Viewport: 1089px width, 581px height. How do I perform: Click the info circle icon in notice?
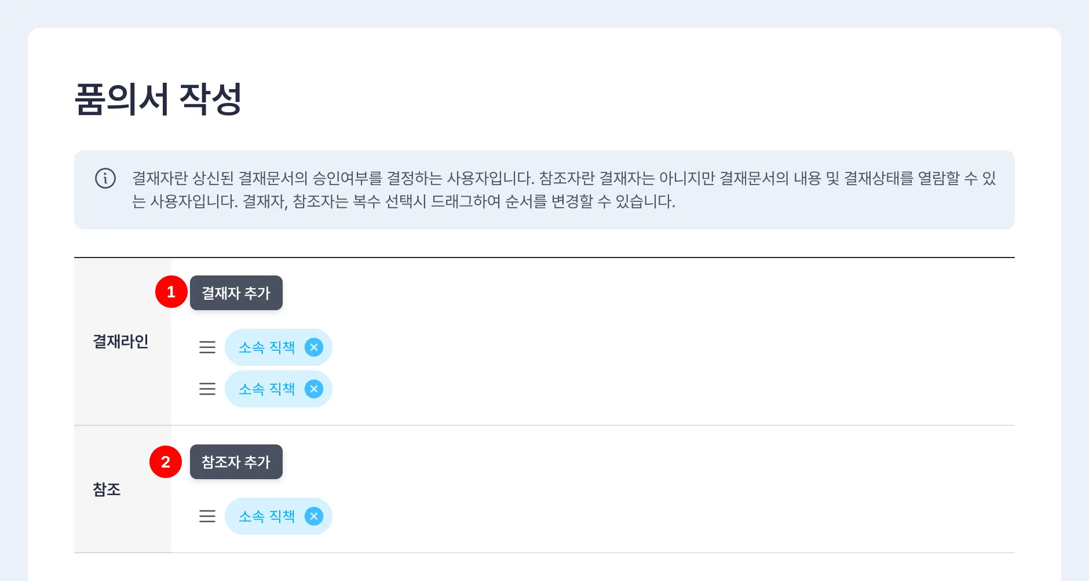tap(105, 178)
